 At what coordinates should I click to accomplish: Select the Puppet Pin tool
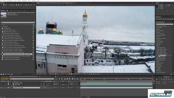tap(34, 5)
